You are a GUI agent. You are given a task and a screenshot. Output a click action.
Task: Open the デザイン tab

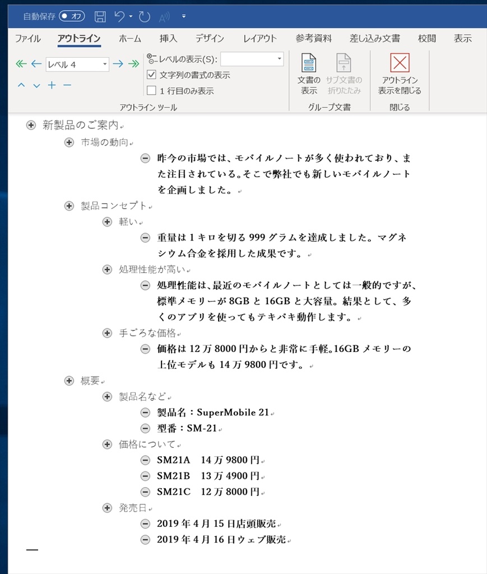pyautogui.click(x=210, y=39)
